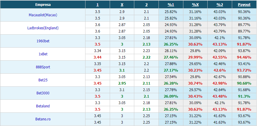This screenshot has width=257, height=126.
Task: Click the Empresa column header
Action: pos(43,5)
